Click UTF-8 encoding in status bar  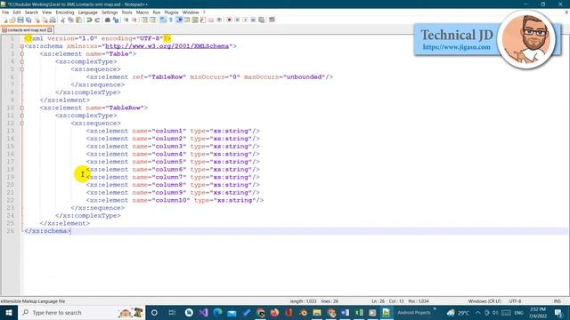click(515, 301)
